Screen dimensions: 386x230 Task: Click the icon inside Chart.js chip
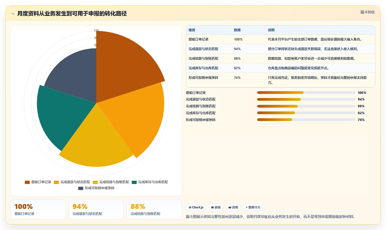(x=190, y=208)
